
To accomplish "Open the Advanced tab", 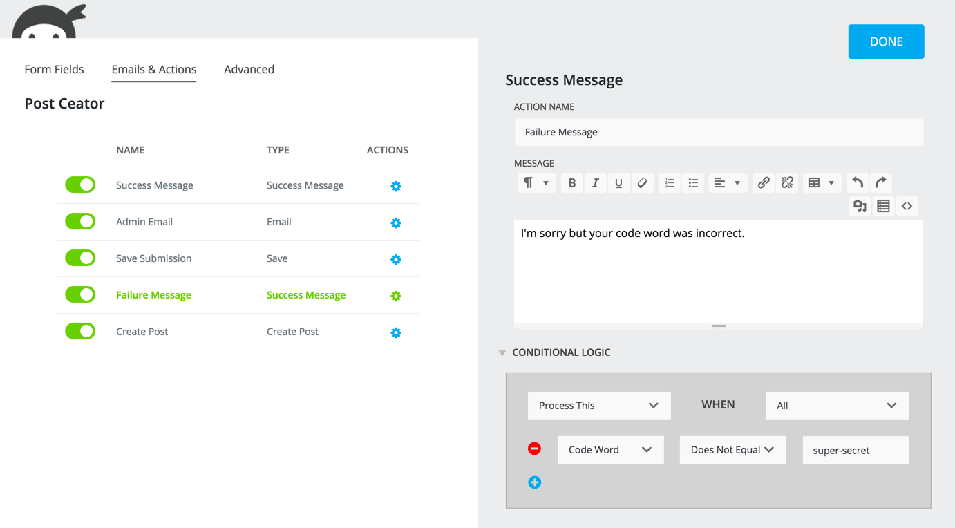I will 249,69.
